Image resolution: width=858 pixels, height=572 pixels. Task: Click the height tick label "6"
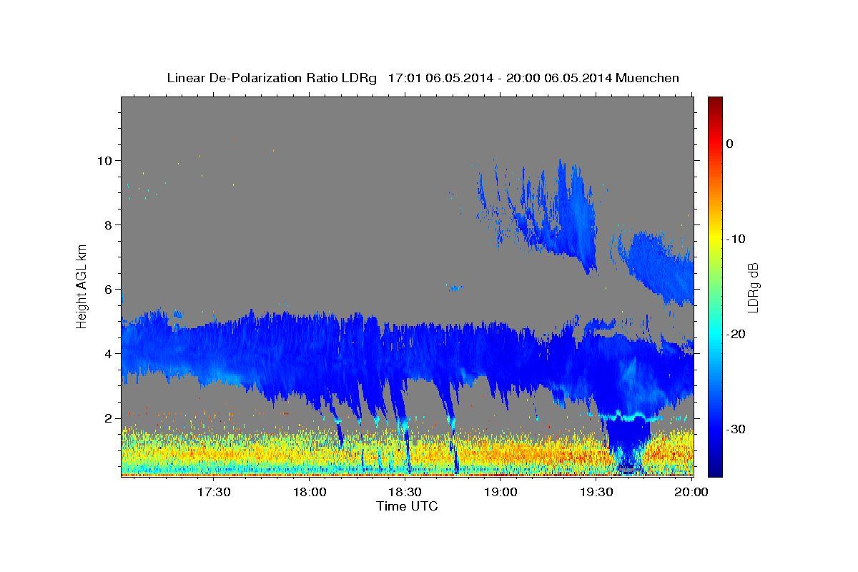click(x=109, y=289)
